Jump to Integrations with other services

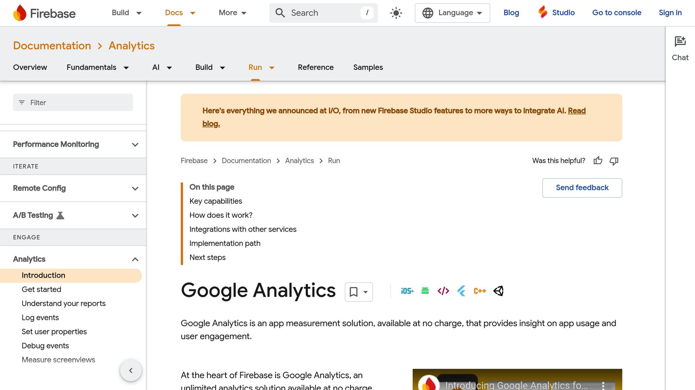pyautogui.click(x=243, y=229)
